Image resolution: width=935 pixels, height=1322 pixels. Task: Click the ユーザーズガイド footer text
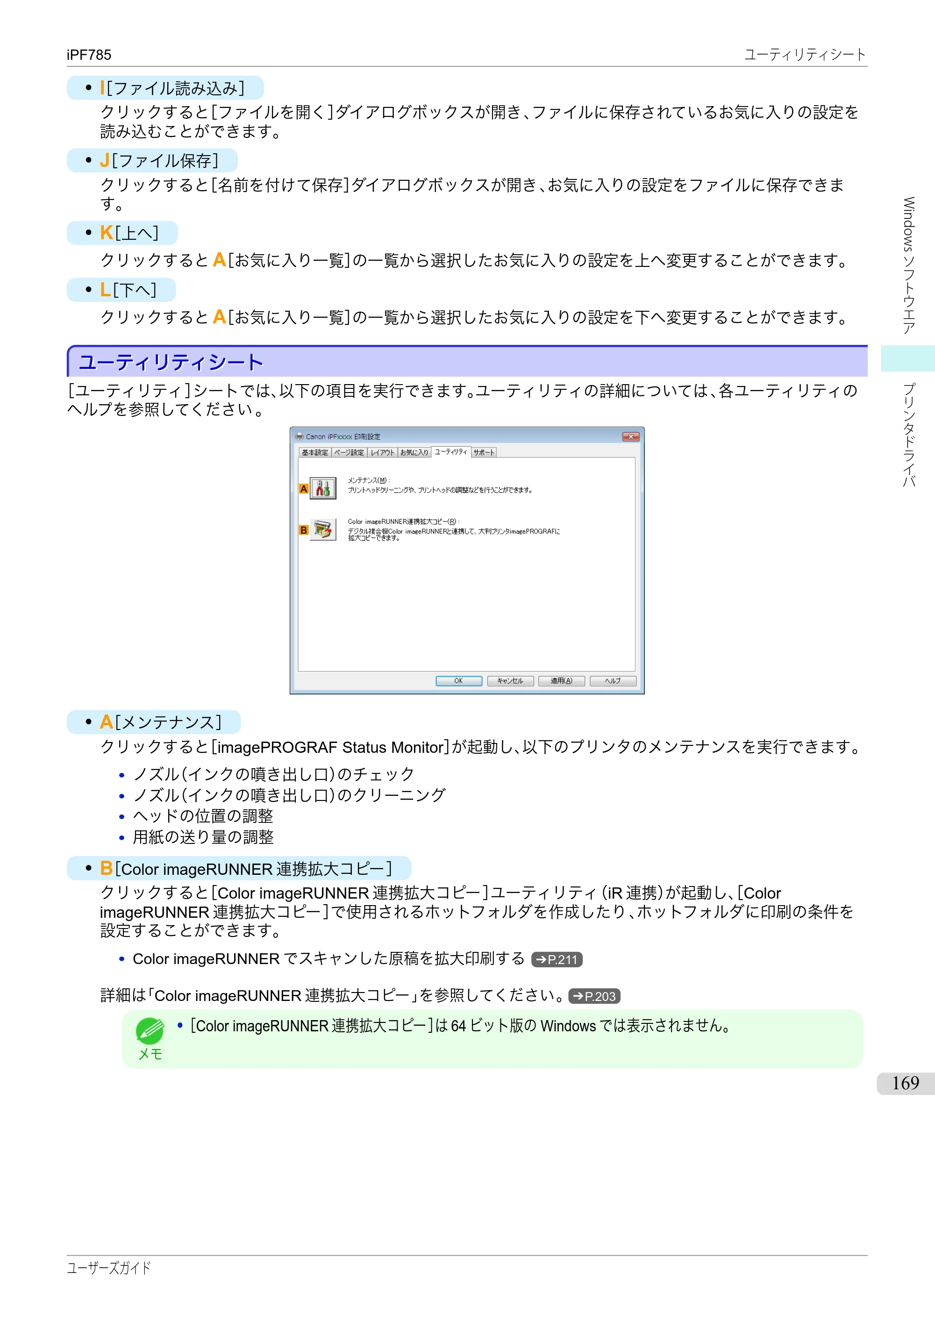(108, 1268)
